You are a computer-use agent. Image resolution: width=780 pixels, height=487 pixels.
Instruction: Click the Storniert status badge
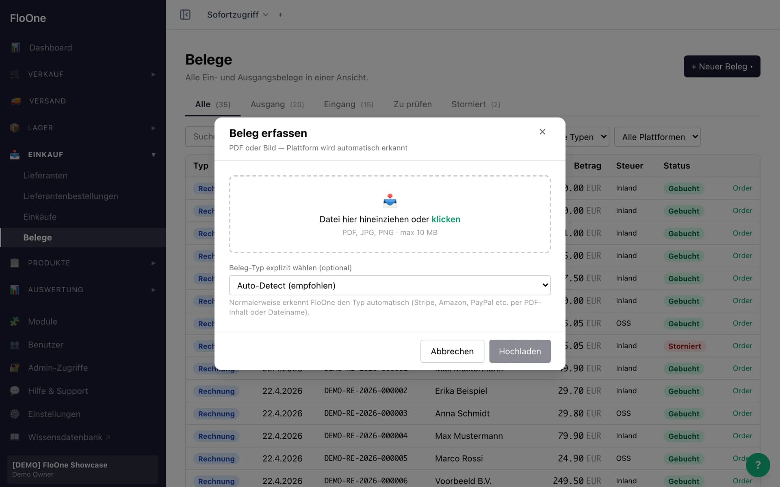tap(685, 346)
